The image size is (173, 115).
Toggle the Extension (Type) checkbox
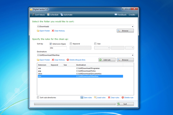click(x=51, y=44)
